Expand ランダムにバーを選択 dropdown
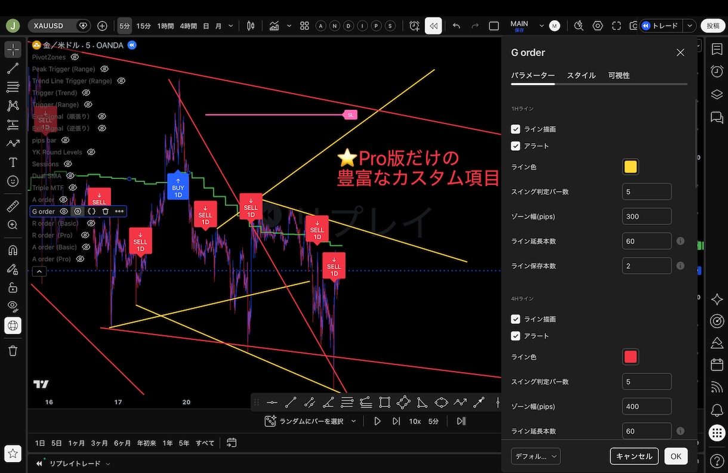Image resolution: width=728 pixels, height=473 pixels. [x=353, y=421]
